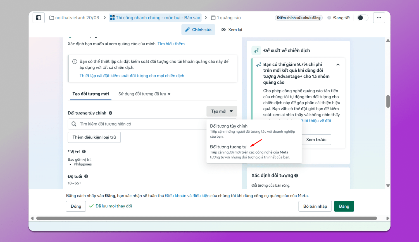
Task: Click info icon next to Đối tượng tùy chỉnh
Action: (x=111, y=113)
